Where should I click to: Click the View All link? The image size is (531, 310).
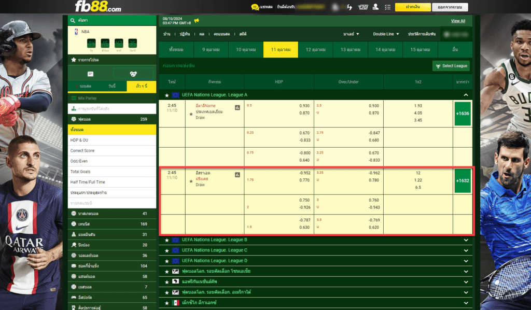[x=458, y=21]
